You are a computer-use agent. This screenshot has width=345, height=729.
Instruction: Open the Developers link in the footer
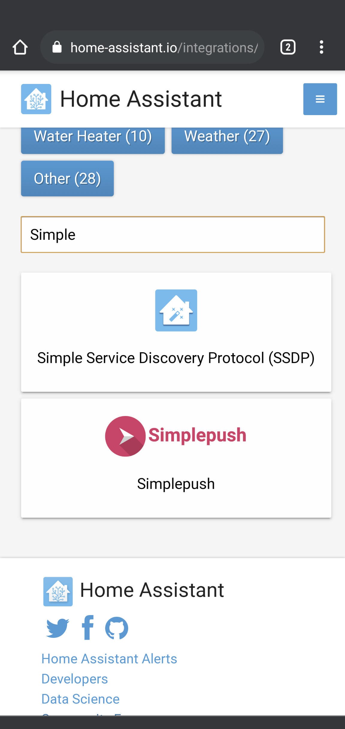(74, 679)
